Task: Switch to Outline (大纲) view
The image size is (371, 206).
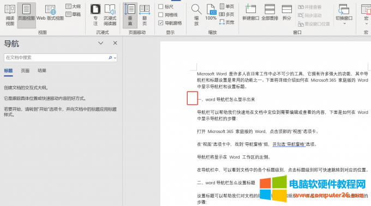Action: (73, 7)
